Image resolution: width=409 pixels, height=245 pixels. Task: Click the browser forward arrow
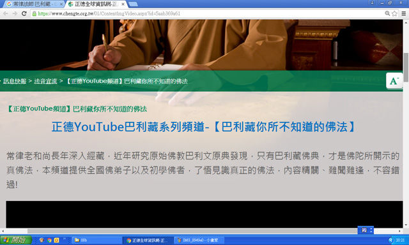(15, 13)
